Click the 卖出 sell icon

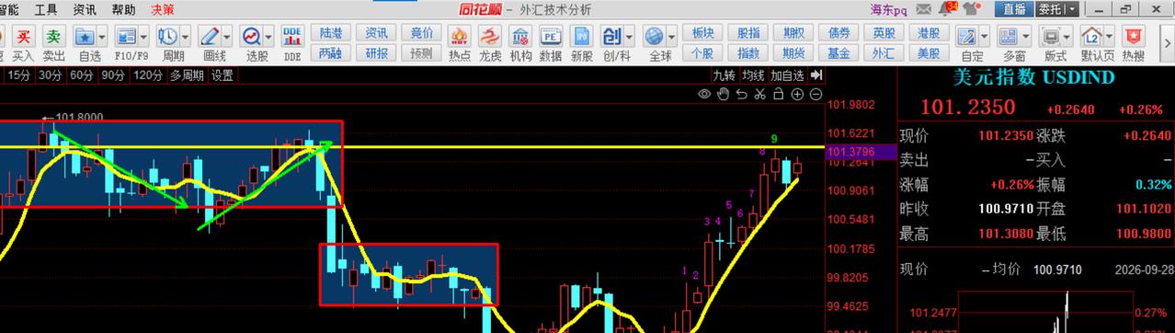pos(54,37)
